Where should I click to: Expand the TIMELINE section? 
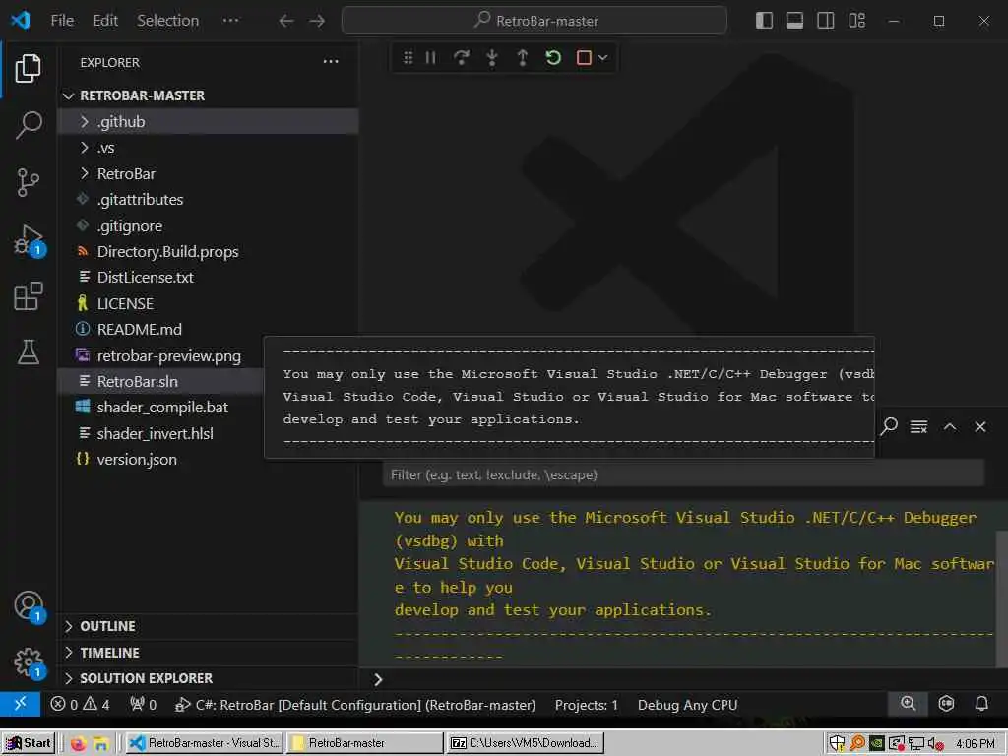[x=208, y=653]
